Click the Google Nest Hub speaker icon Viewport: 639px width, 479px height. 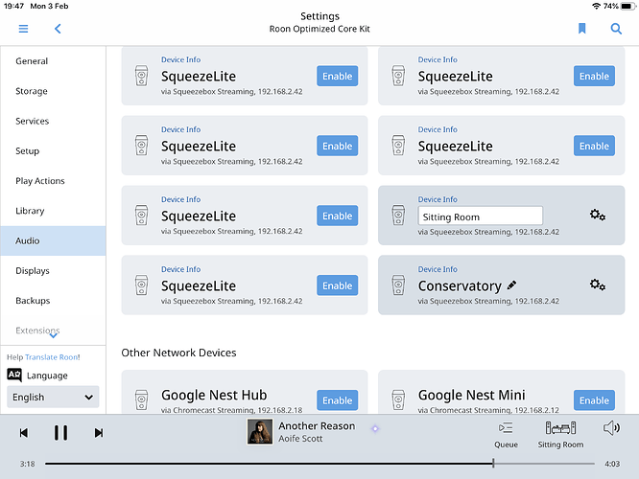(141, 399)
